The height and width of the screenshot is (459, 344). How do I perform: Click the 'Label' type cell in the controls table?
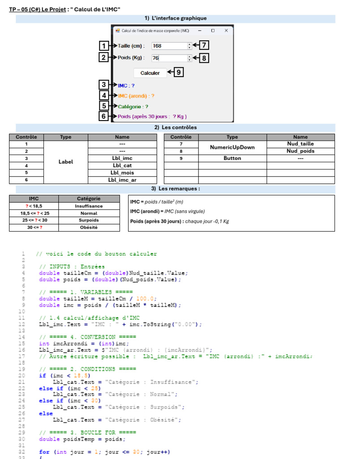[66, 162]
